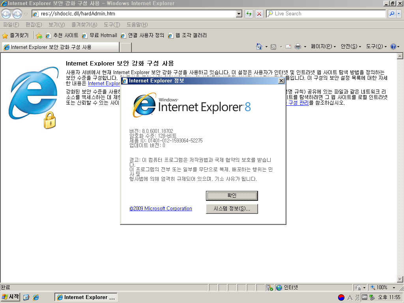Open the 추천 사이트 favorites link
Image resolution: width=404 pixels, height=303 pixels.
click(62, 36)
